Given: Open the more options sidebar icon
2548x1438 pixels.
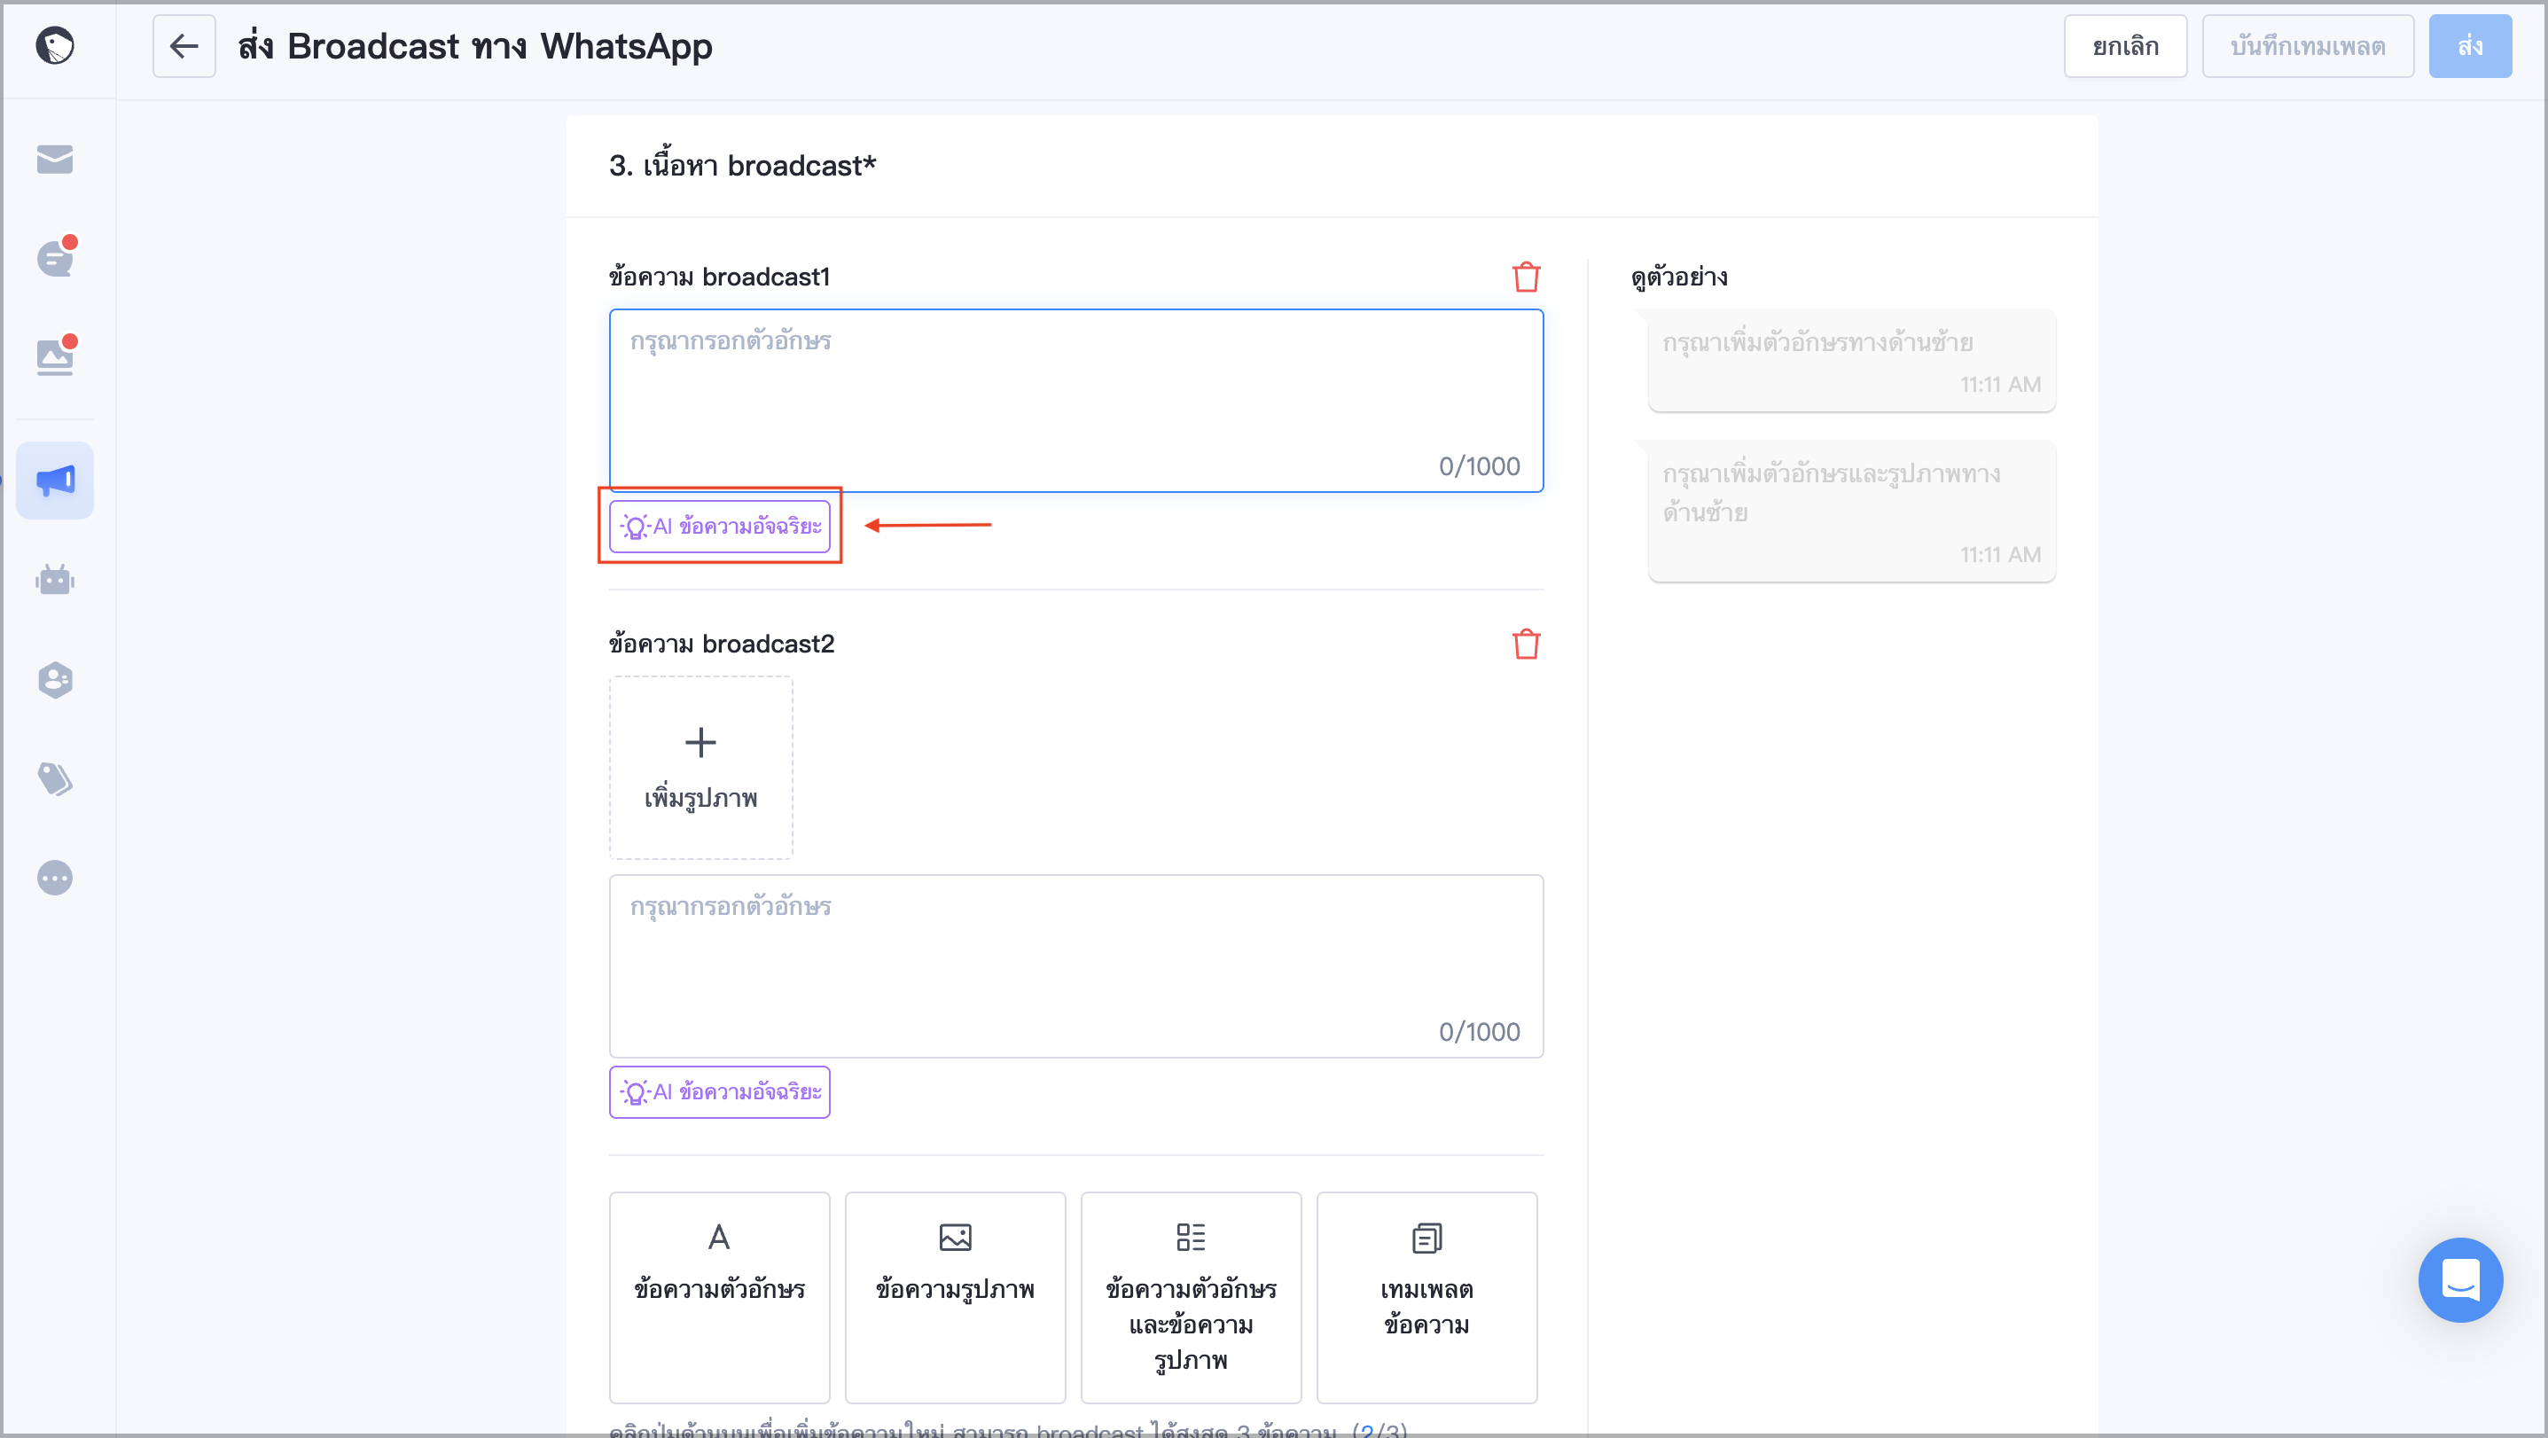Looking at the screenshot, I should pos(54,877).
